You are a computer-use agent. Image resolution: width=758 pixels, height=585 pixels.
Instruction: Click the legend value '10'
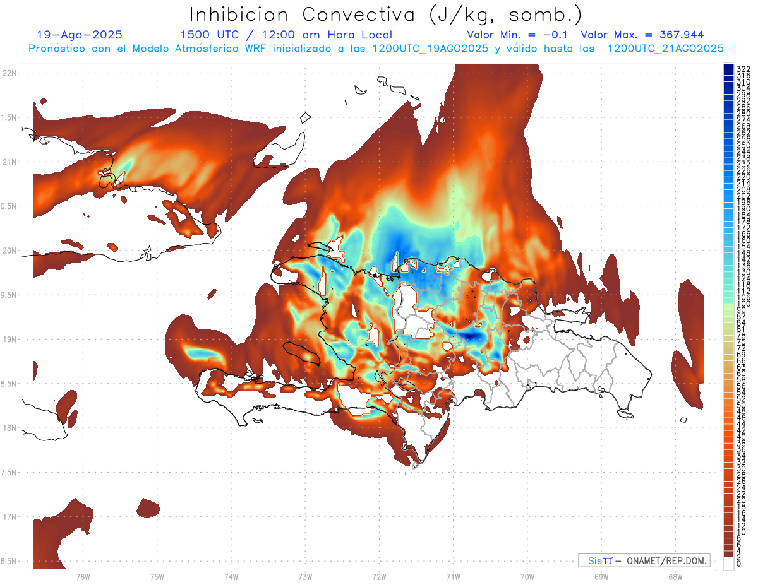coord(742,532)
